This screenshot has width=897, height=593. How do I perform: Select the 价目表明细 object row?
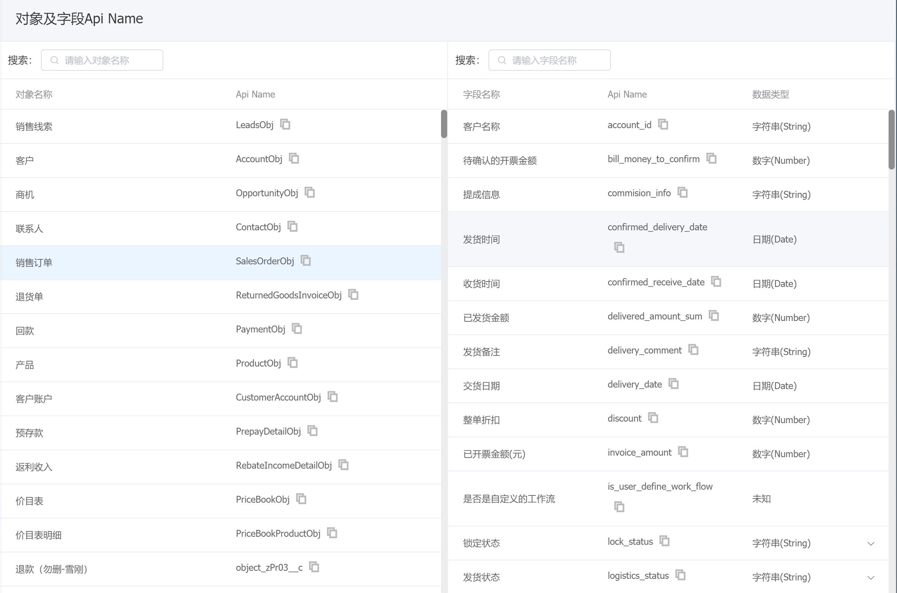point(221,535)
